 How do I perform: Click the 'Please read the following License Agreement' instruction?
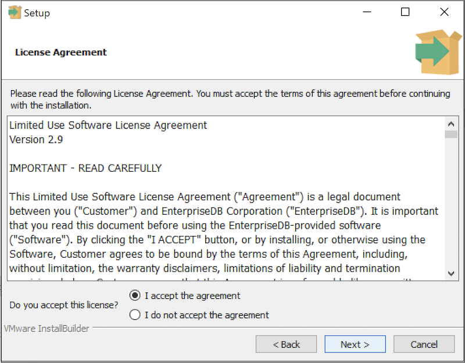(x=230, y=99)
